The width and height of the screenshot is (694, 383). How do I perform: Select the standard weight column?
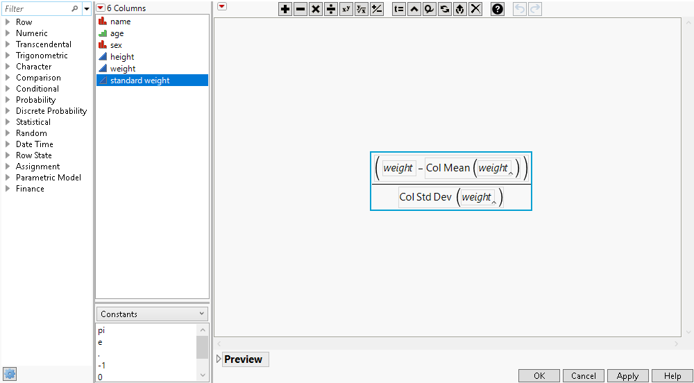tap(152, 80)
